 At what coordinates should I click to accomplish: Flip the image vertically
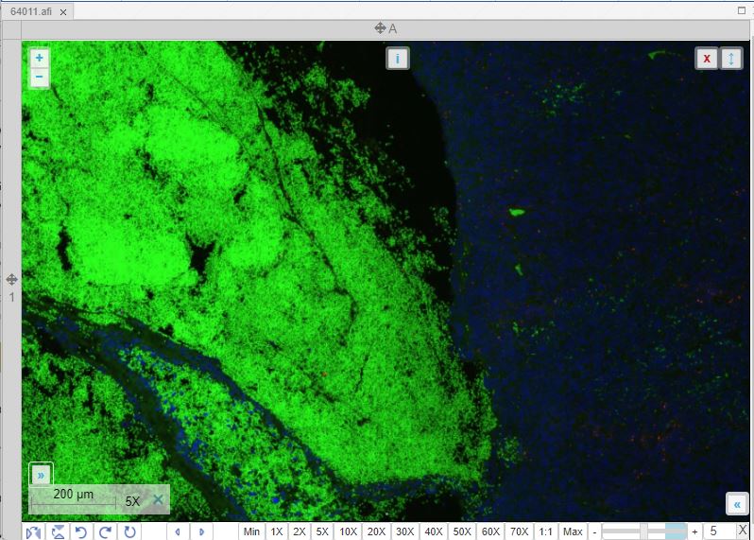point(58,531)
